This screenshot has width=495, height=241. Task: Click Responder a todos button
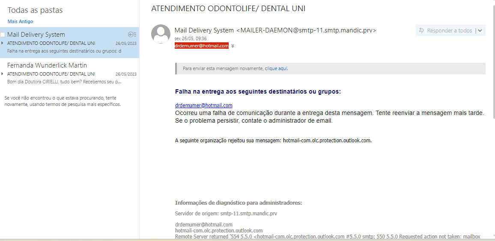[x=449, y=30]
